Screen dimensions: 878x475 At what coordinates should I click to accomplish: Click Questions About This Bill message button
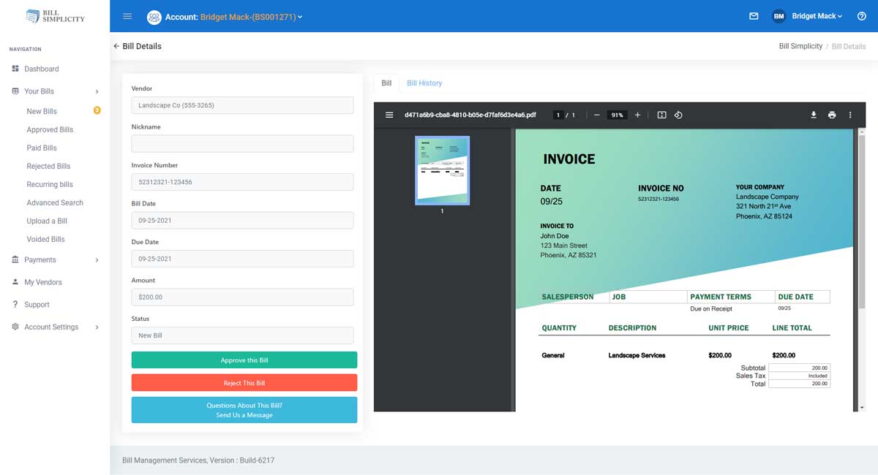pos(244,410)
